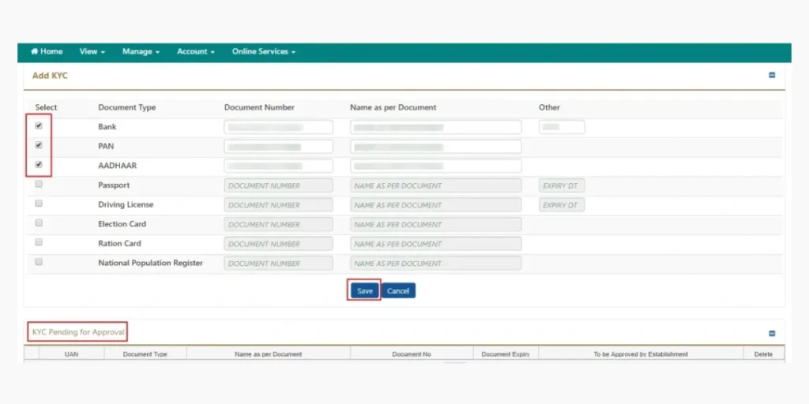Image resolution: width=809 pixels, height=404 pixels.
Task: Open the View dropdown menu
Action: pos(92,51)
